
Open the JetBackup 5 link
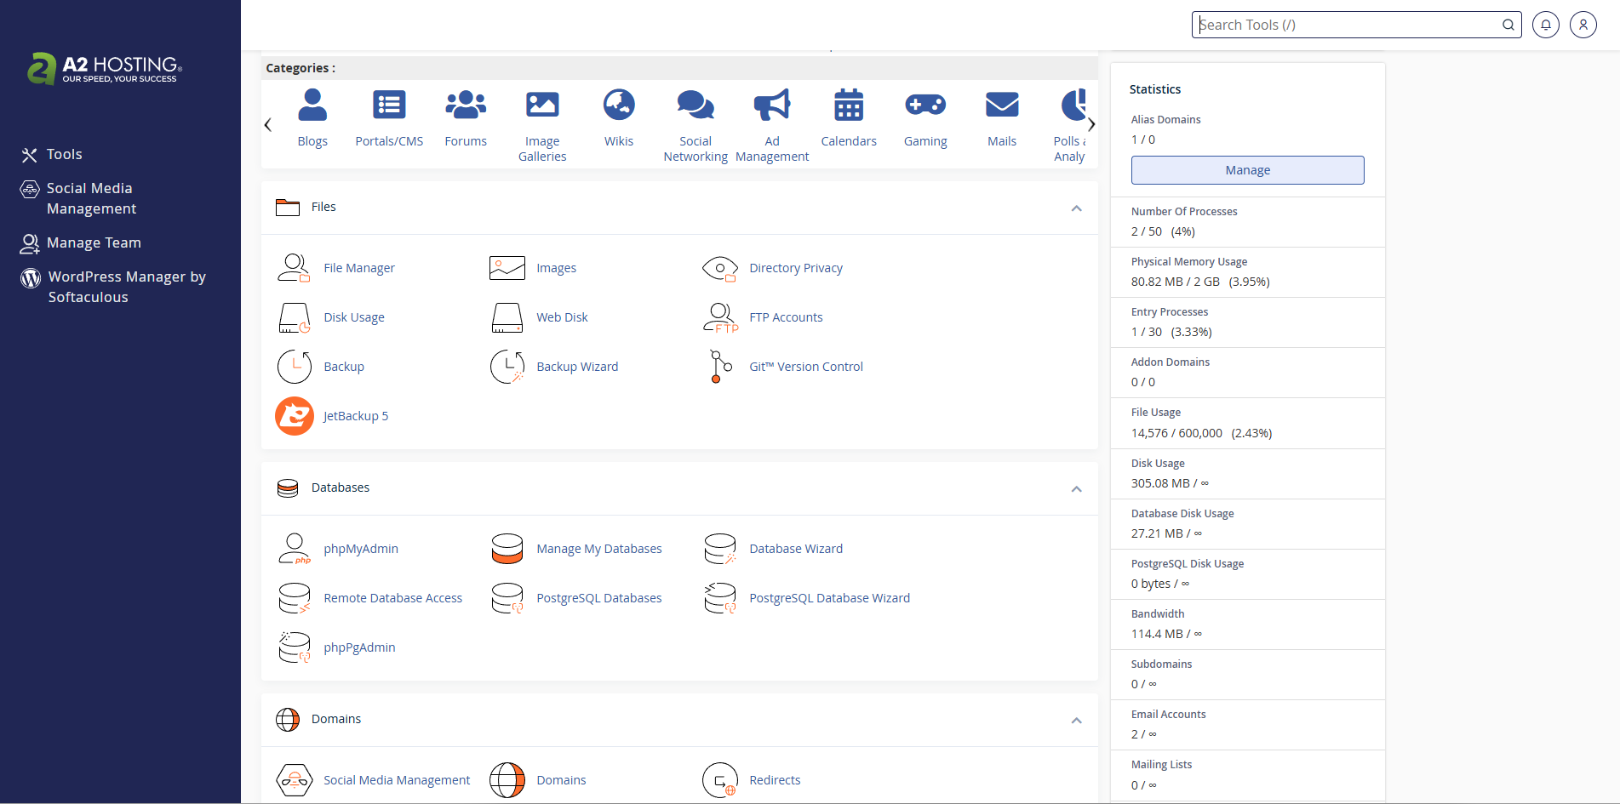click(356, 416)
